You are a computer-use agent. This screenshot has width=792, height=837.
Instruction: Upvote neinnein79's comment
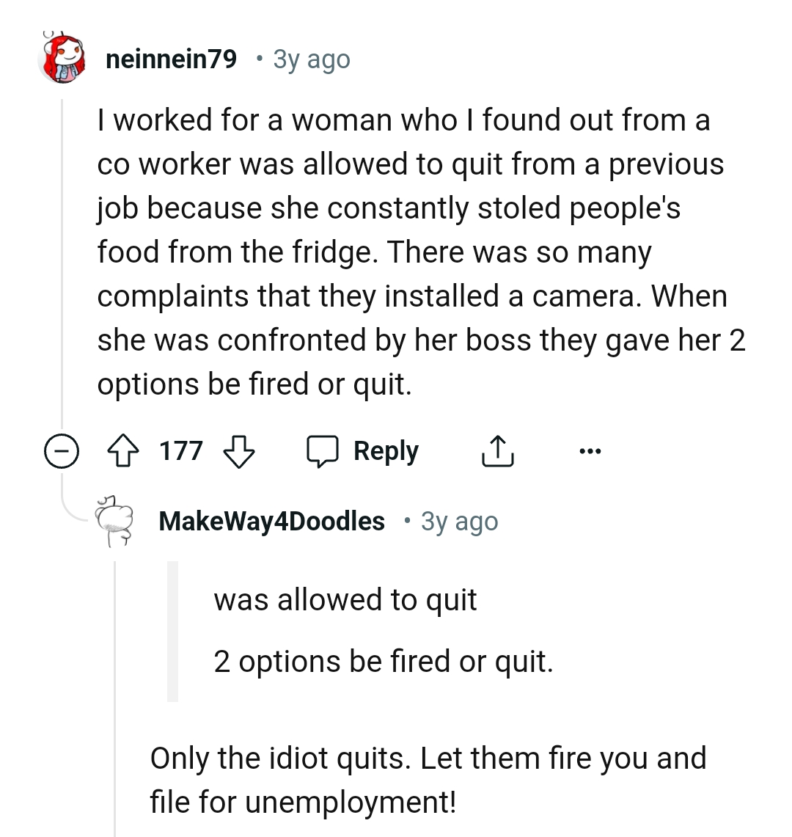(125, 450)
